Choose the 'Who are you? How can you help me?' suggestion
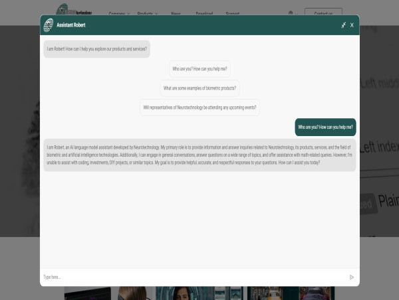The image size is (399, 300). tap(199, 69)
